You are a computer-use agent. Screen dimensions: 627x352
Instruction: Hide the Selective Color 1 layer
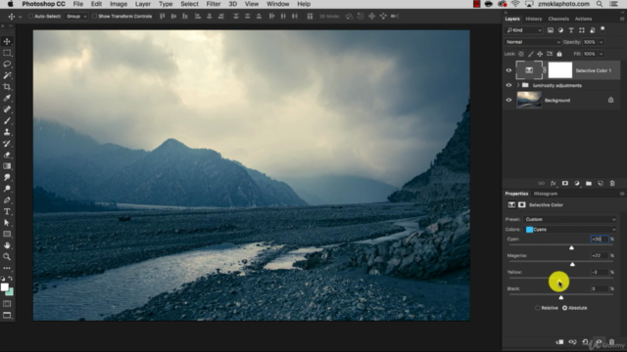coord(508,70)
